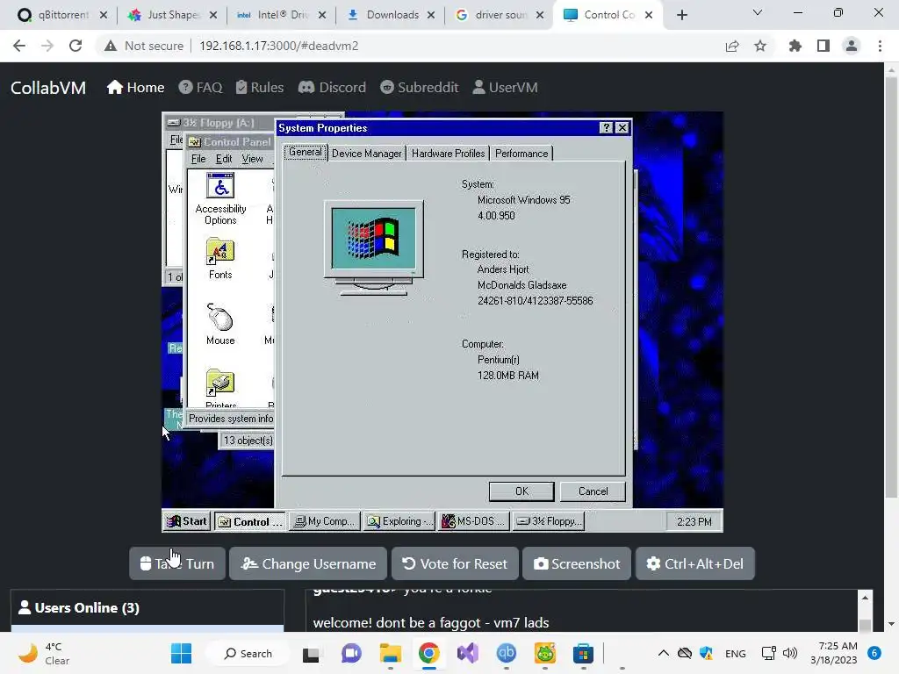Viewport: 899px width, 674px height.
Task: Open qBittorrent from the taskbar
Action: click(507, 653)
